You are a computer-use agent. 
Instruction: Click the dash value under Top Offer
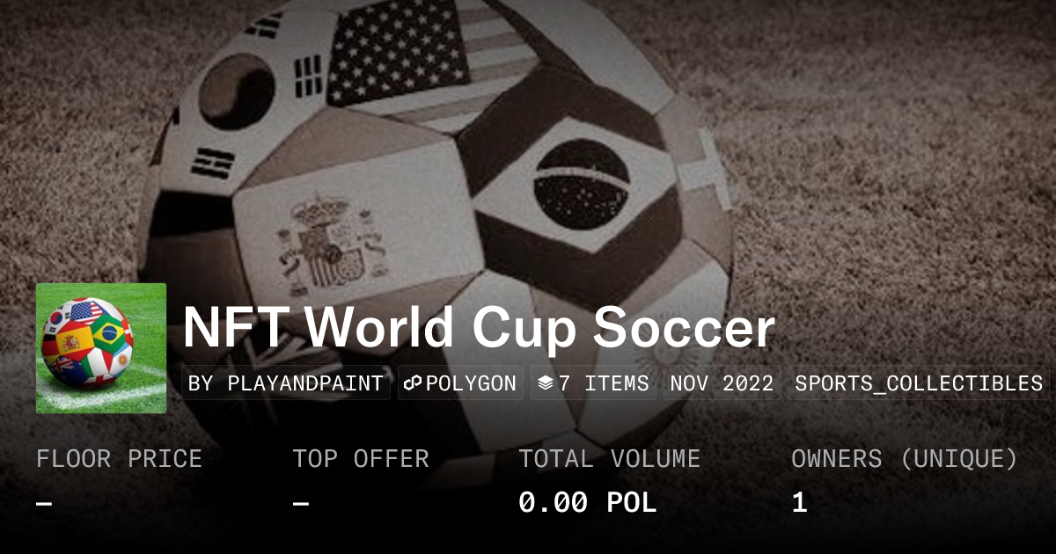pyautogui.click(x=301, y=503)
